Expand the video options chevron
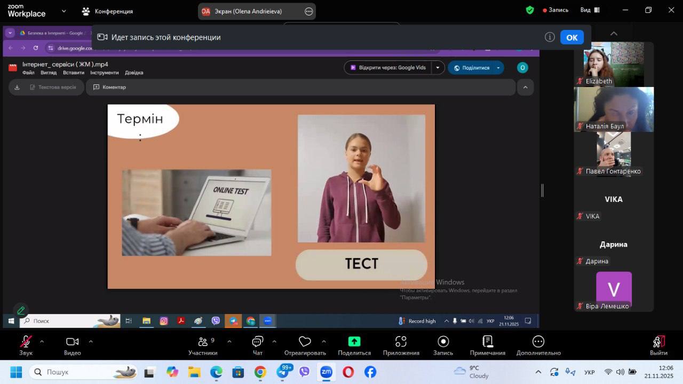The height and width of the screenshot is (384, 683). click(x=91, y=342)
